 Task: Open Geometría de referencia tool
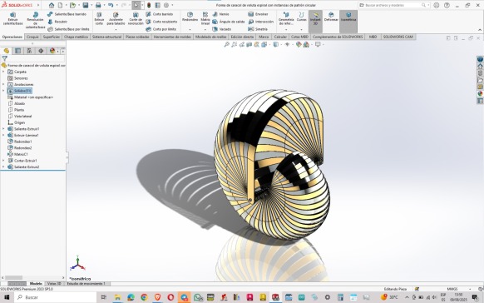[286, 18]
